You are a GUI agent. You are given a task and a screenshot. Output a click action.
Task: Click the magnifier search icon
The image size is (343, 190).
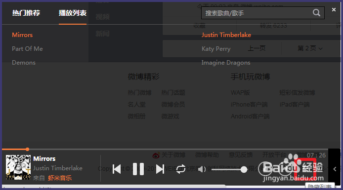point(316,13)
